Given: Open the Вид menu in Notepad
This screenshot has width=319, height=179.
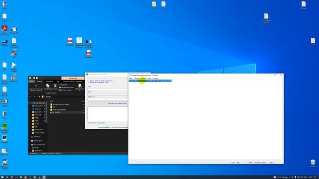Looking at the screenshot, I should pyautogui.click(x=150, y=79).
